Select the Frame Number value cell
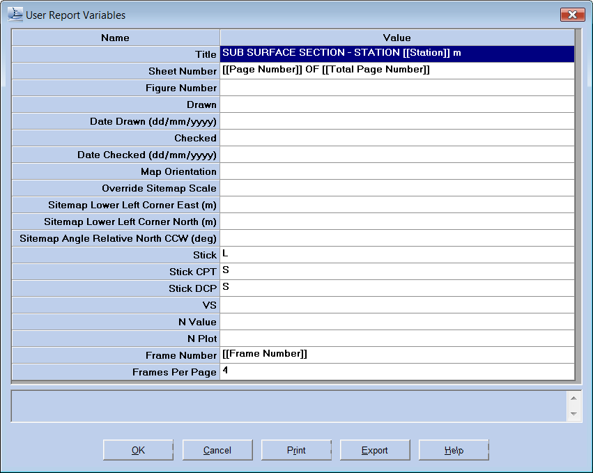The image size is (593, 473). pyautogui.click(x=397, y=355)
